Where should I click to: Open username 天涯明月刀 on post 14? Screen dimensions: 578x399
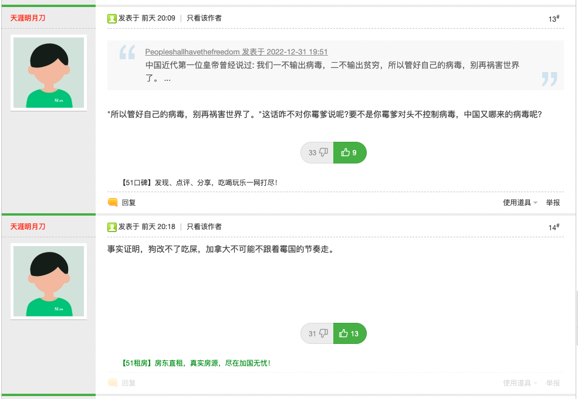(28, 227)
